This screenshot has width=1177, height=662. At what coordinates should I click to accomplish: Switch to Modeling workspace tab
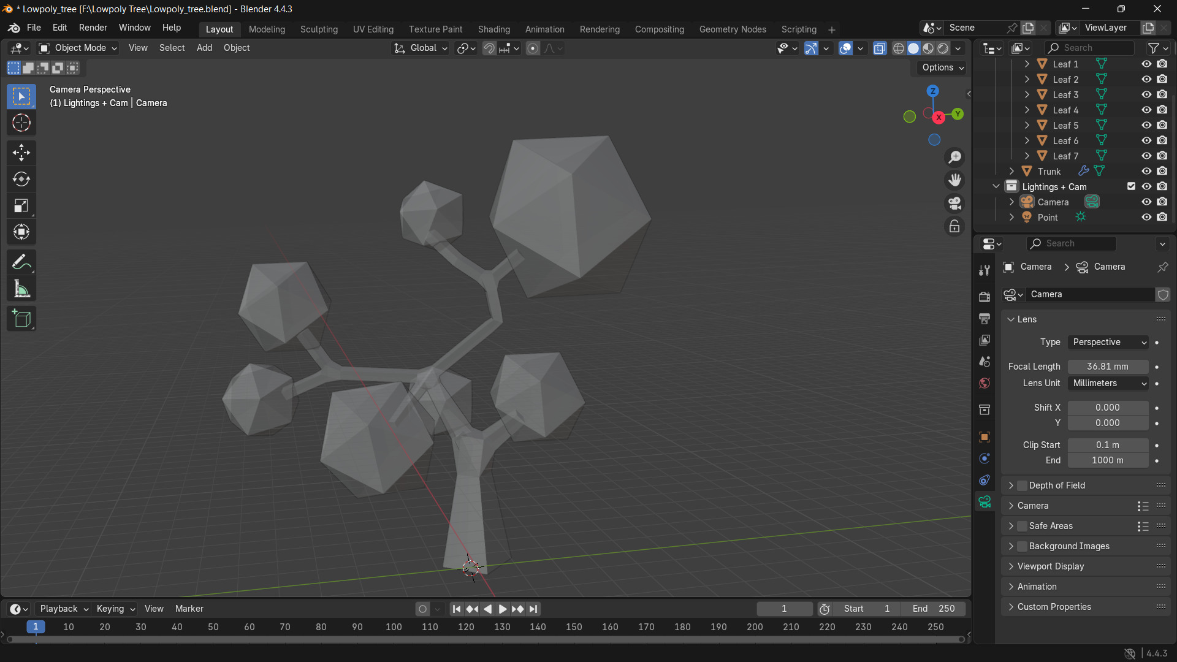coord(267,29)
